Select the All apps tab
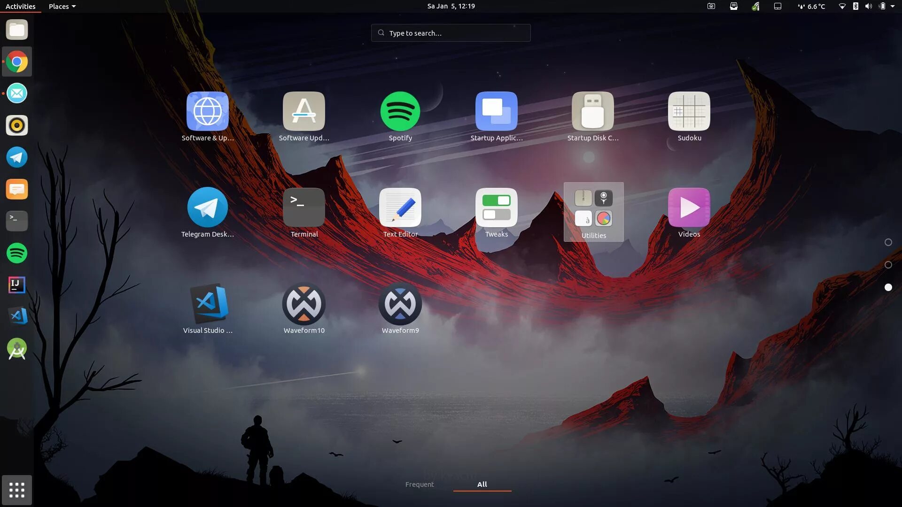Image resolution: width=902 pixels, height=507 pixels. [482, 484]
